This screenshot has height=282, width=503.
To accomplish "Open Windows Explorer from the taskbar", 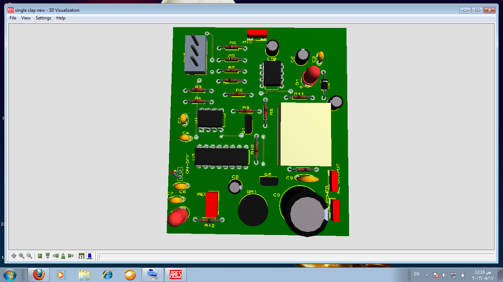I will coord(84,274).
